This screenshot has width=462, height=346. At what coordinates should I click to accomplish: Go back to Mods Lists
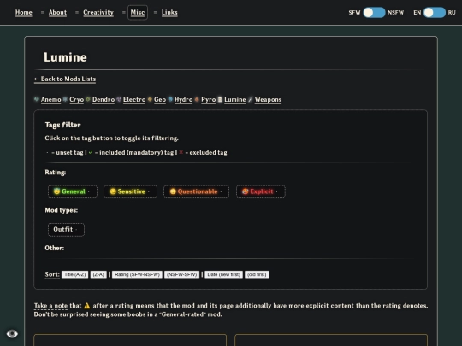tap(65, 79)
